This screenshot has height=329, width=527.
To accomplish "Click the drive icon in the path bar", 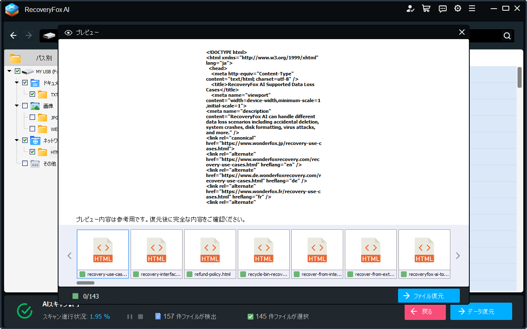I will pos(49,36).
